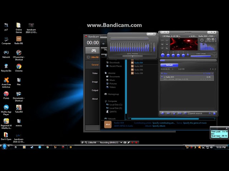Open the recording bar dropdown arrow
The image size is (229, 171).
[121, 142]
